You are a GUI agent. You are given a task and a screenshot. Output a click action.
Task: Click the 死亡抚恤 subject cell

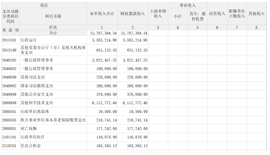53,128
